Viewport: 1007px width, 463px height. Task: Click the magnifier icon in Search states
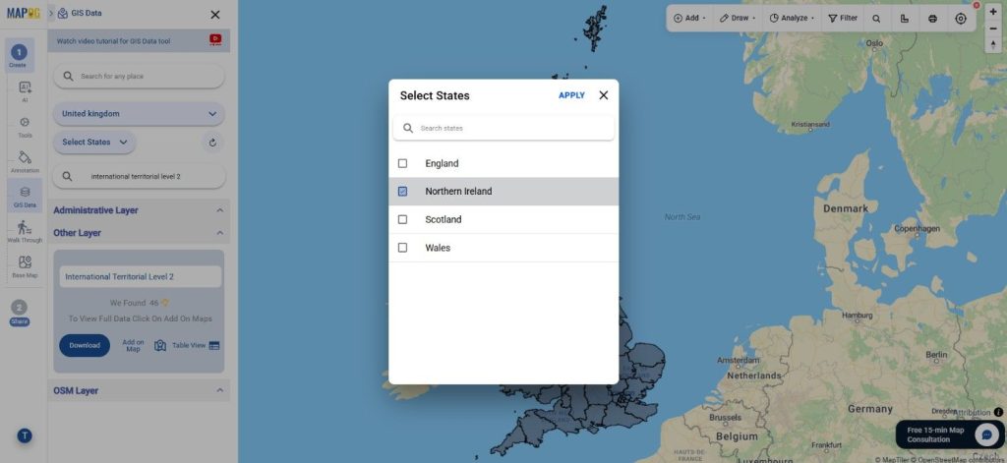pyautogui.click(x=408, y=129)
